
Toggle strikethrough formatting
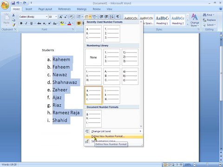[39, 23]
